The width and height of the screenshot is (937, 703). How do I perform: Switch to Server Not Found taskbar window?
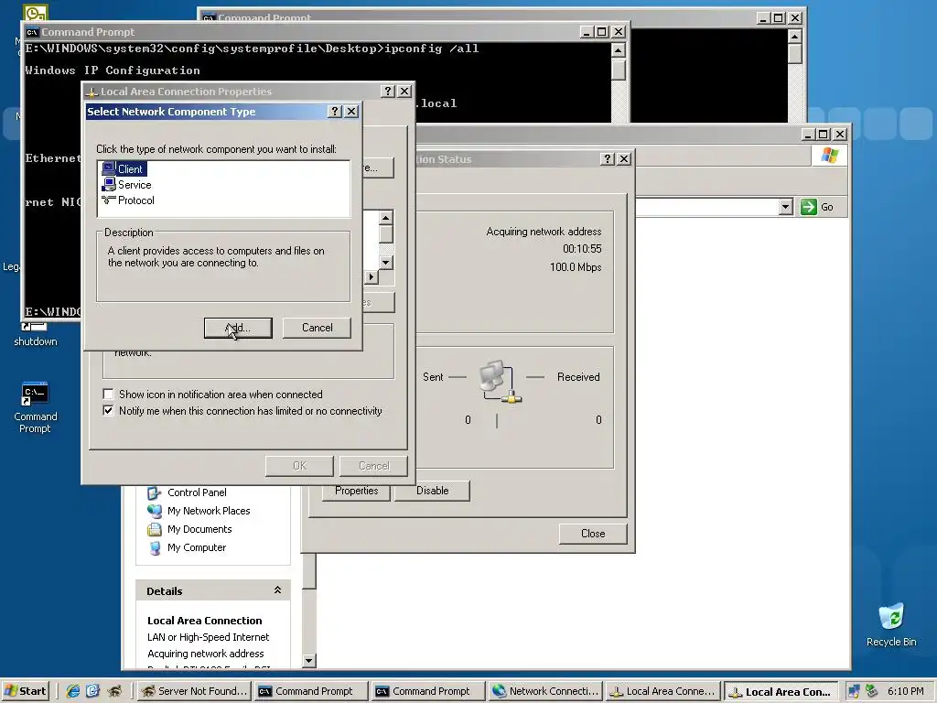click(x=194, y=691)
